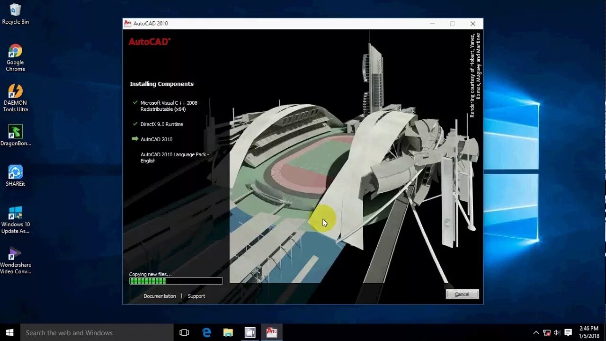Click the Copying new files status text
The width and height of the screenshot is (606, 341).
point(150,274)
